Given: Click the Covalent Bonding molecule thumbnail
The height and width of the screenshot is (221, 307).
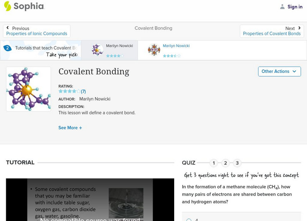Looking at the screenshot, I should click(29, 88).
